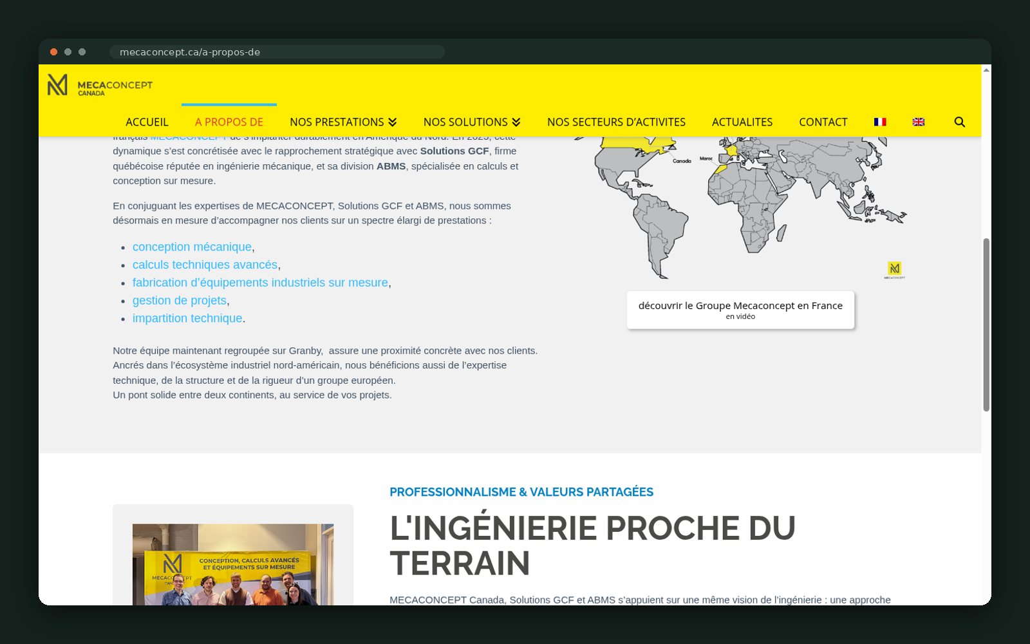Click the page vertical scrollbar thumb
The image size is (1030, 644).
[x=986, y=325]
